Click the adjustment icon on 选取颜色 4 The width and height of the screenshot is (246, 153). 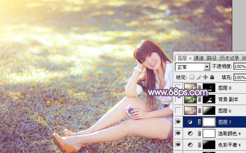click(x=190, y=133)
